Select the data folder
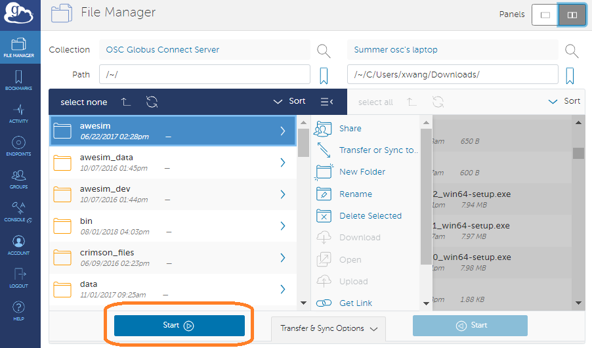 click(173, 289)
